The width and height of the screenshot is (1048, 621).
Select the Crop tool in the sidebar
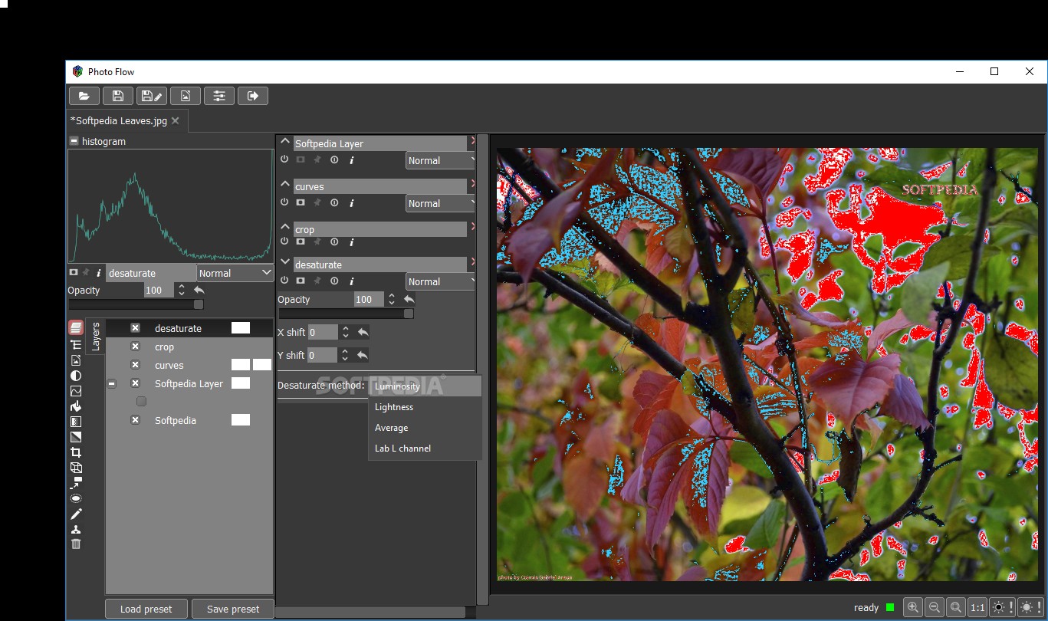[75, 452]
